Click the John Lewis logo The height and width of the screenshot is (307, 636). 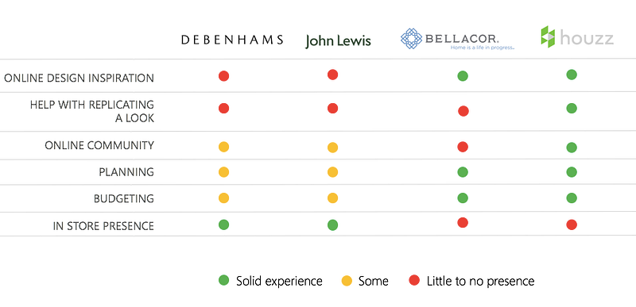tap(339, 40)
